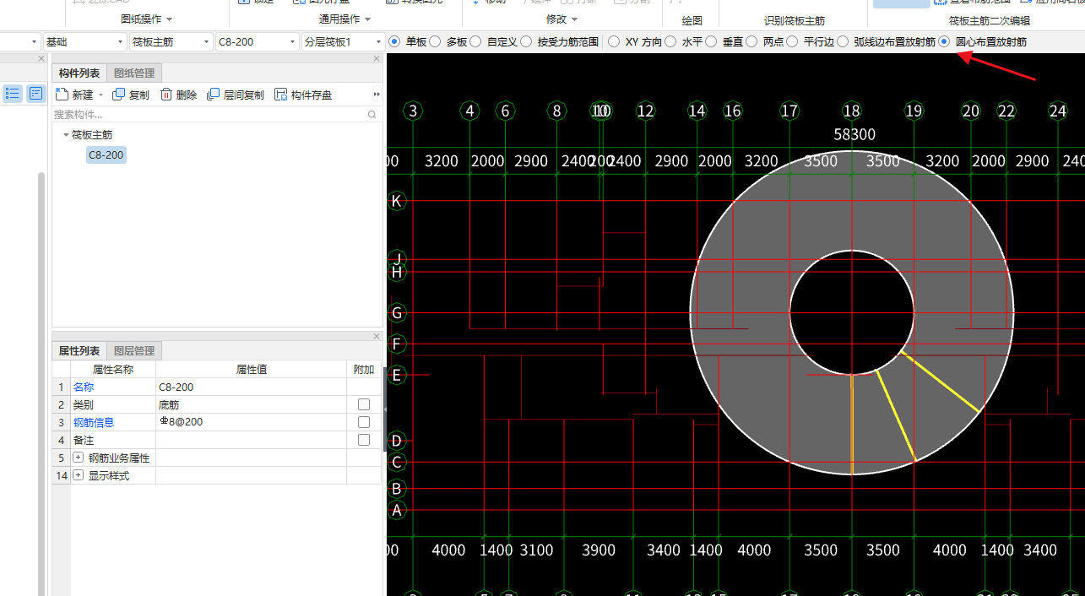This screenshot has height=596, width=1085.
Task: Click the 复制 copy icon
Action: 118,95
